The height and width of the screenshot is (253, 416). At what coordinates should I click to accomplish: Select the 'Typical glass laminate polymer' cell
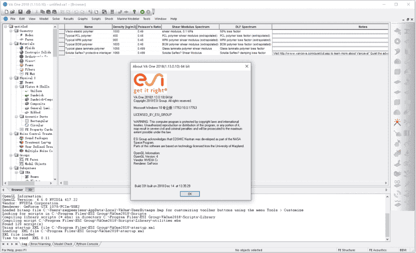pyautogui.click(x=88, y=48)
